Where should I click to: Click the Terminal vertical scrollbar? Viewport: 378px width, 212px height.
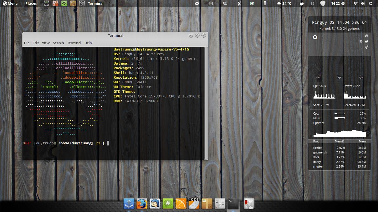(206, 103)
